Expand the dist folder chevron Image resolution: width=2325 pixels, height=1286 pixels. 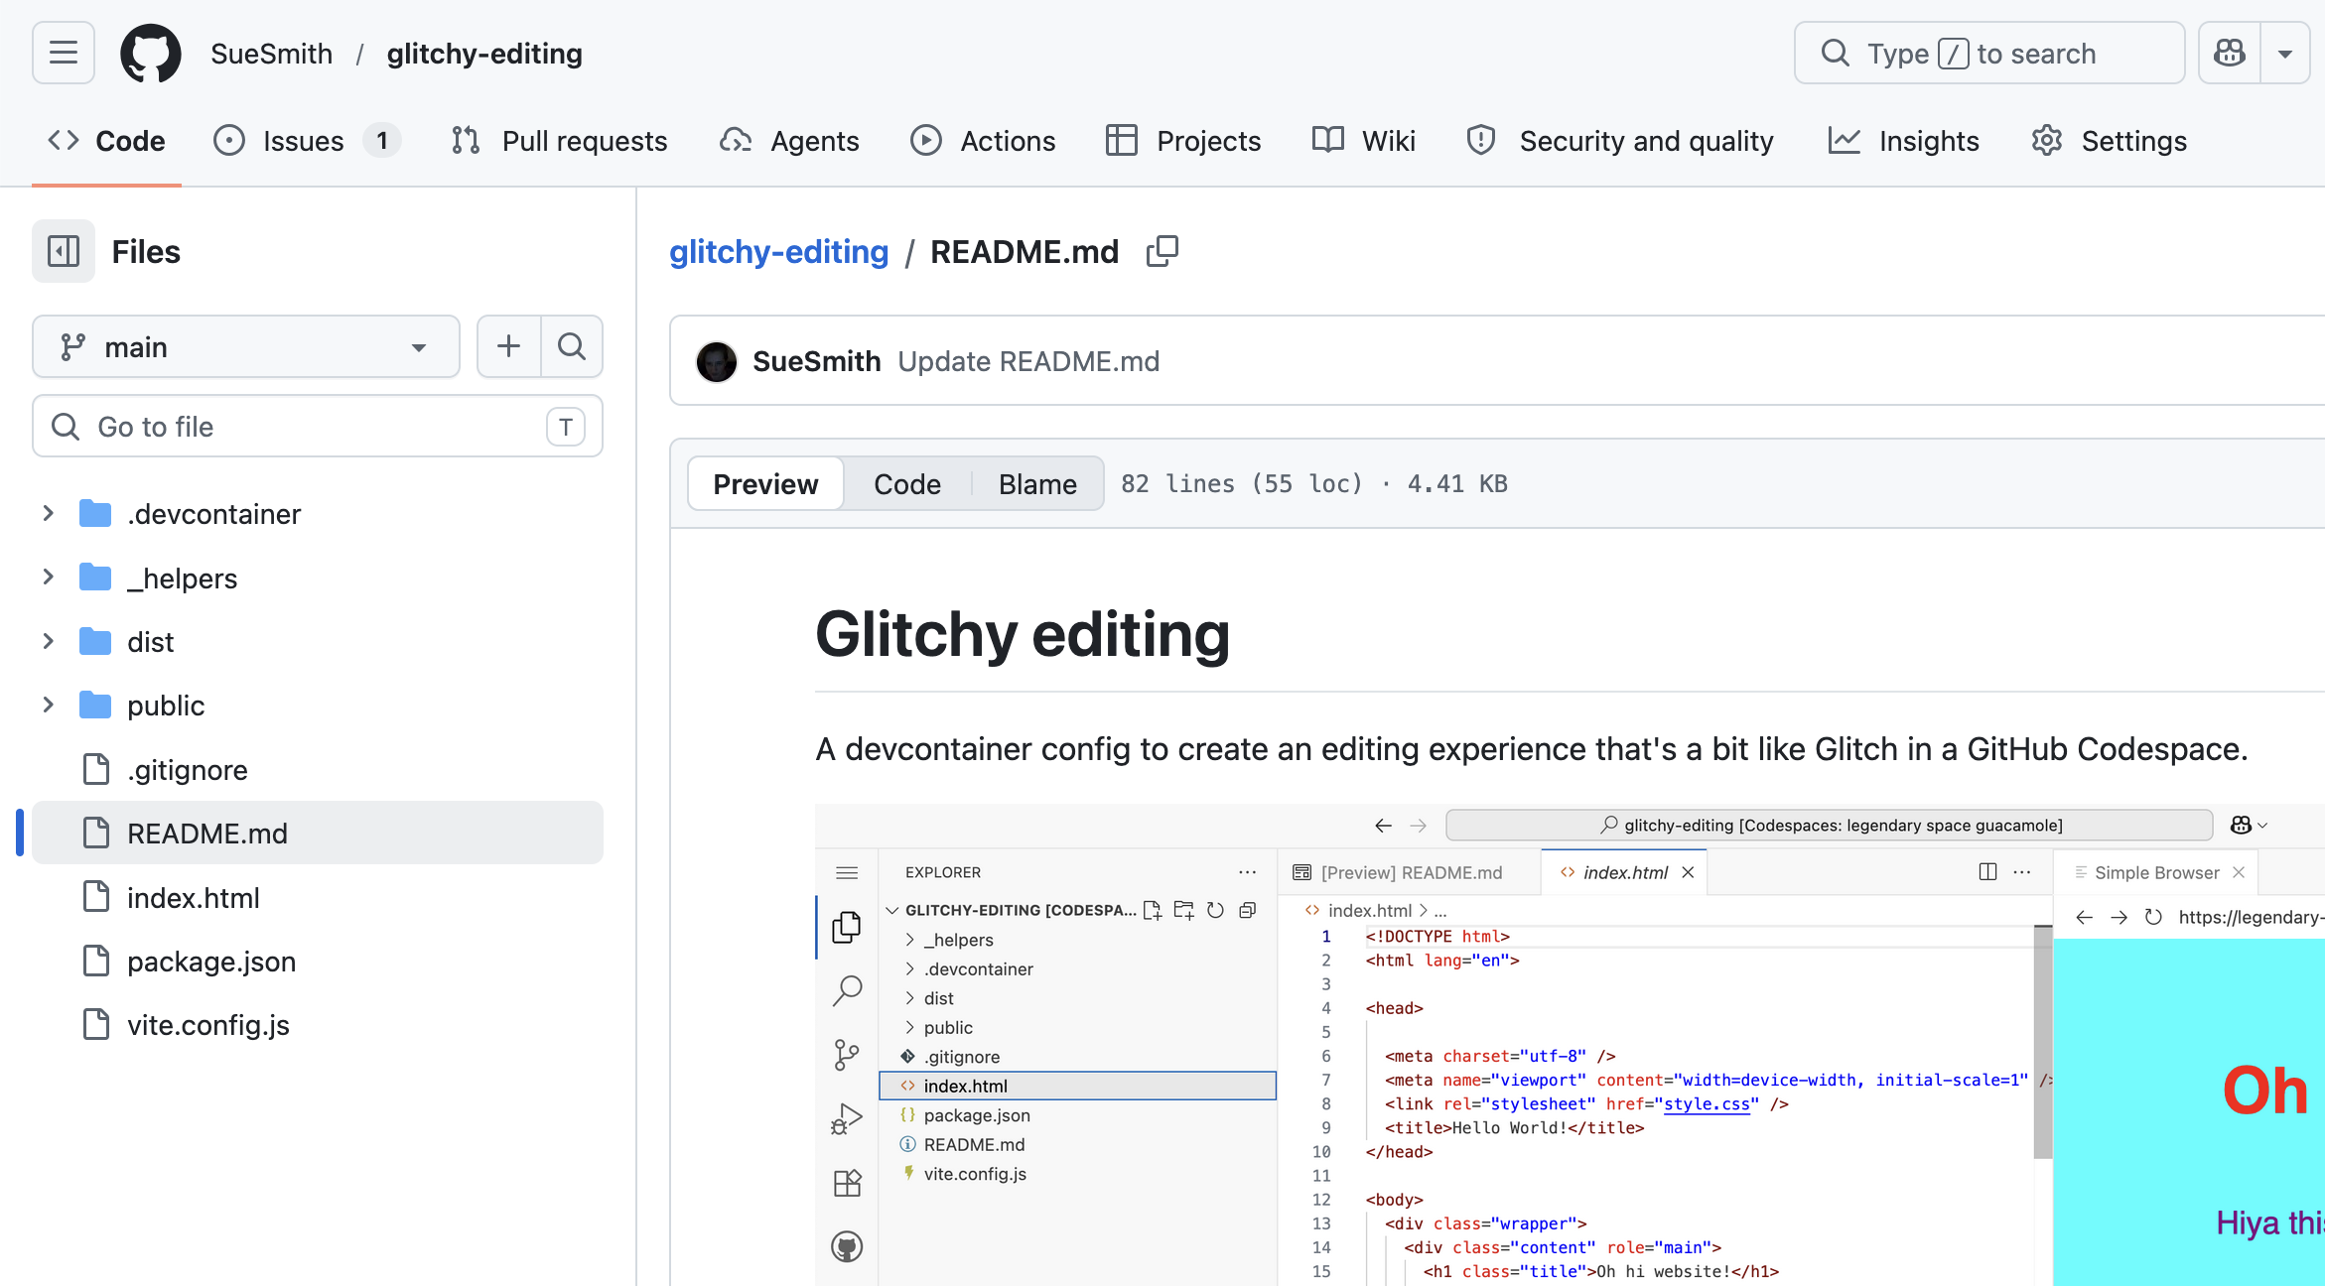(x=49, y=641)
